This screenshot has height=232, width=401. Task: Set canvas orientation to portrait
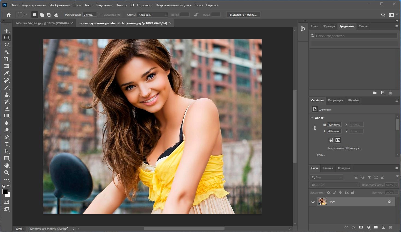coord(331,140)
